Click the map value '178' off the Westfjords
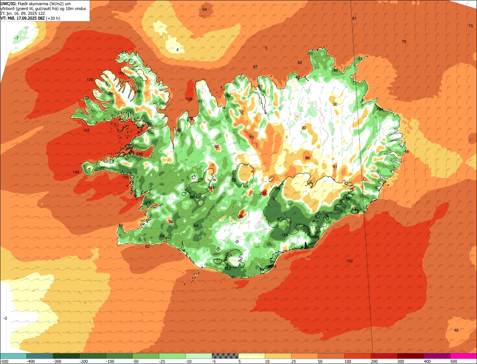477x364 pixels. [x=90, y=80]
